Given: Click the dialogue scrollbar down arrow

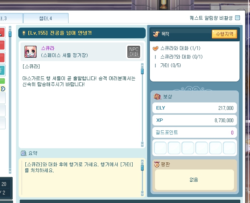Looking at the screenshot, I should tap(142, 144).
